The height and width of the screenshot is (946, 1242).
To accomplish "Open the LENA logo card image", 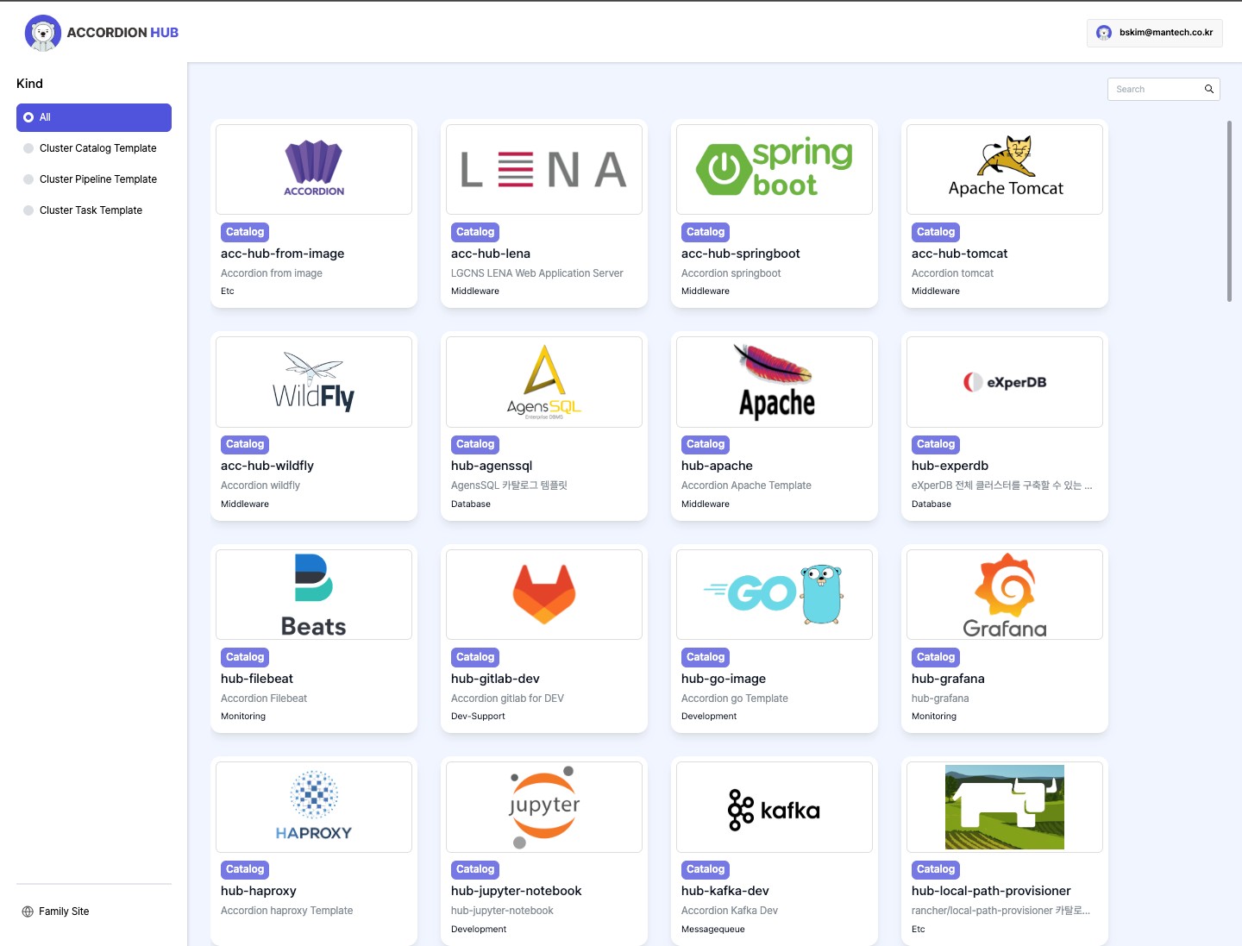I will point(544,169).
